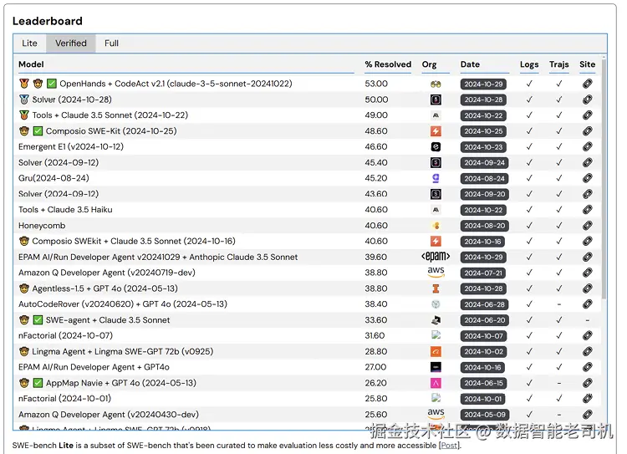Click the open-source badge on SWE-agent row
The image size is (627, 454).
coord(24,320)
